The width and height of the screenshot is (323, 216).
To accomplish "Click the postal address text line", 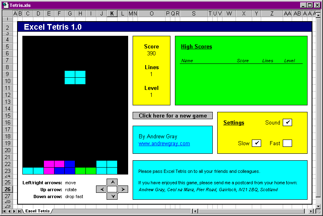I will tap(208, 190).
